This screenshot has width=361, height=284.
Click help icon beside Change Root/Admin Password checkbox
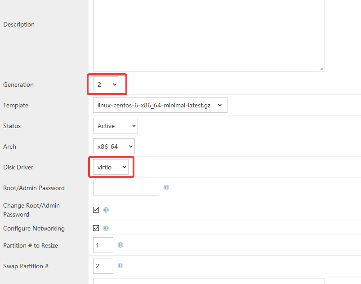click(x=106, y=210)
